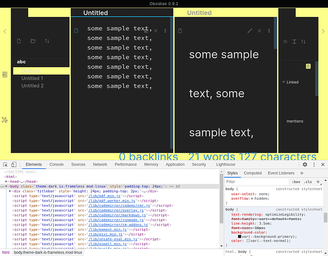
Task: Click the editor pane's note document icon
Action: (76, 31)
